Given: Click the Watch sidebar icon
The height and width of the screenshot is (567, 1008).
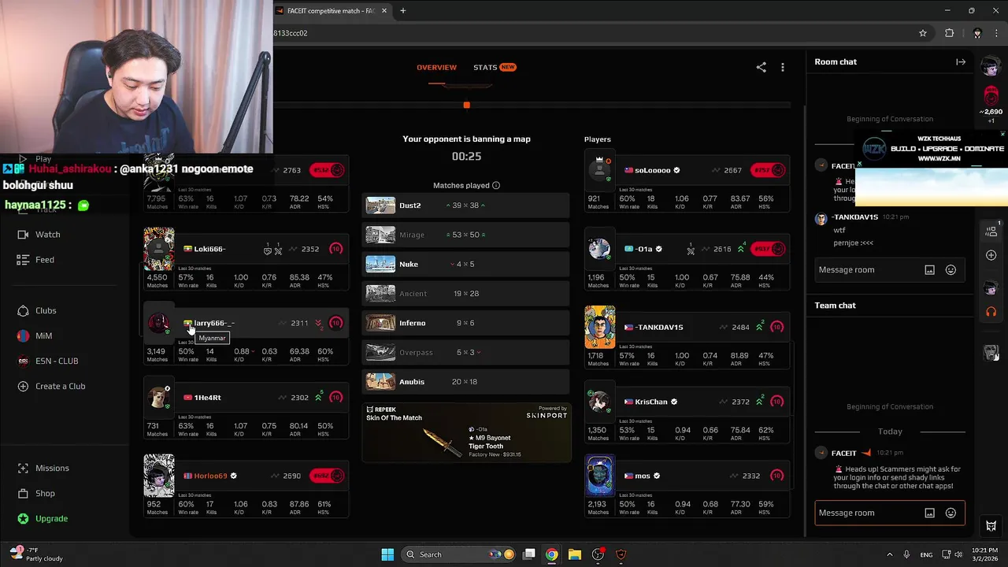Looking at the screenshot, I should click(x=23, y=235).
